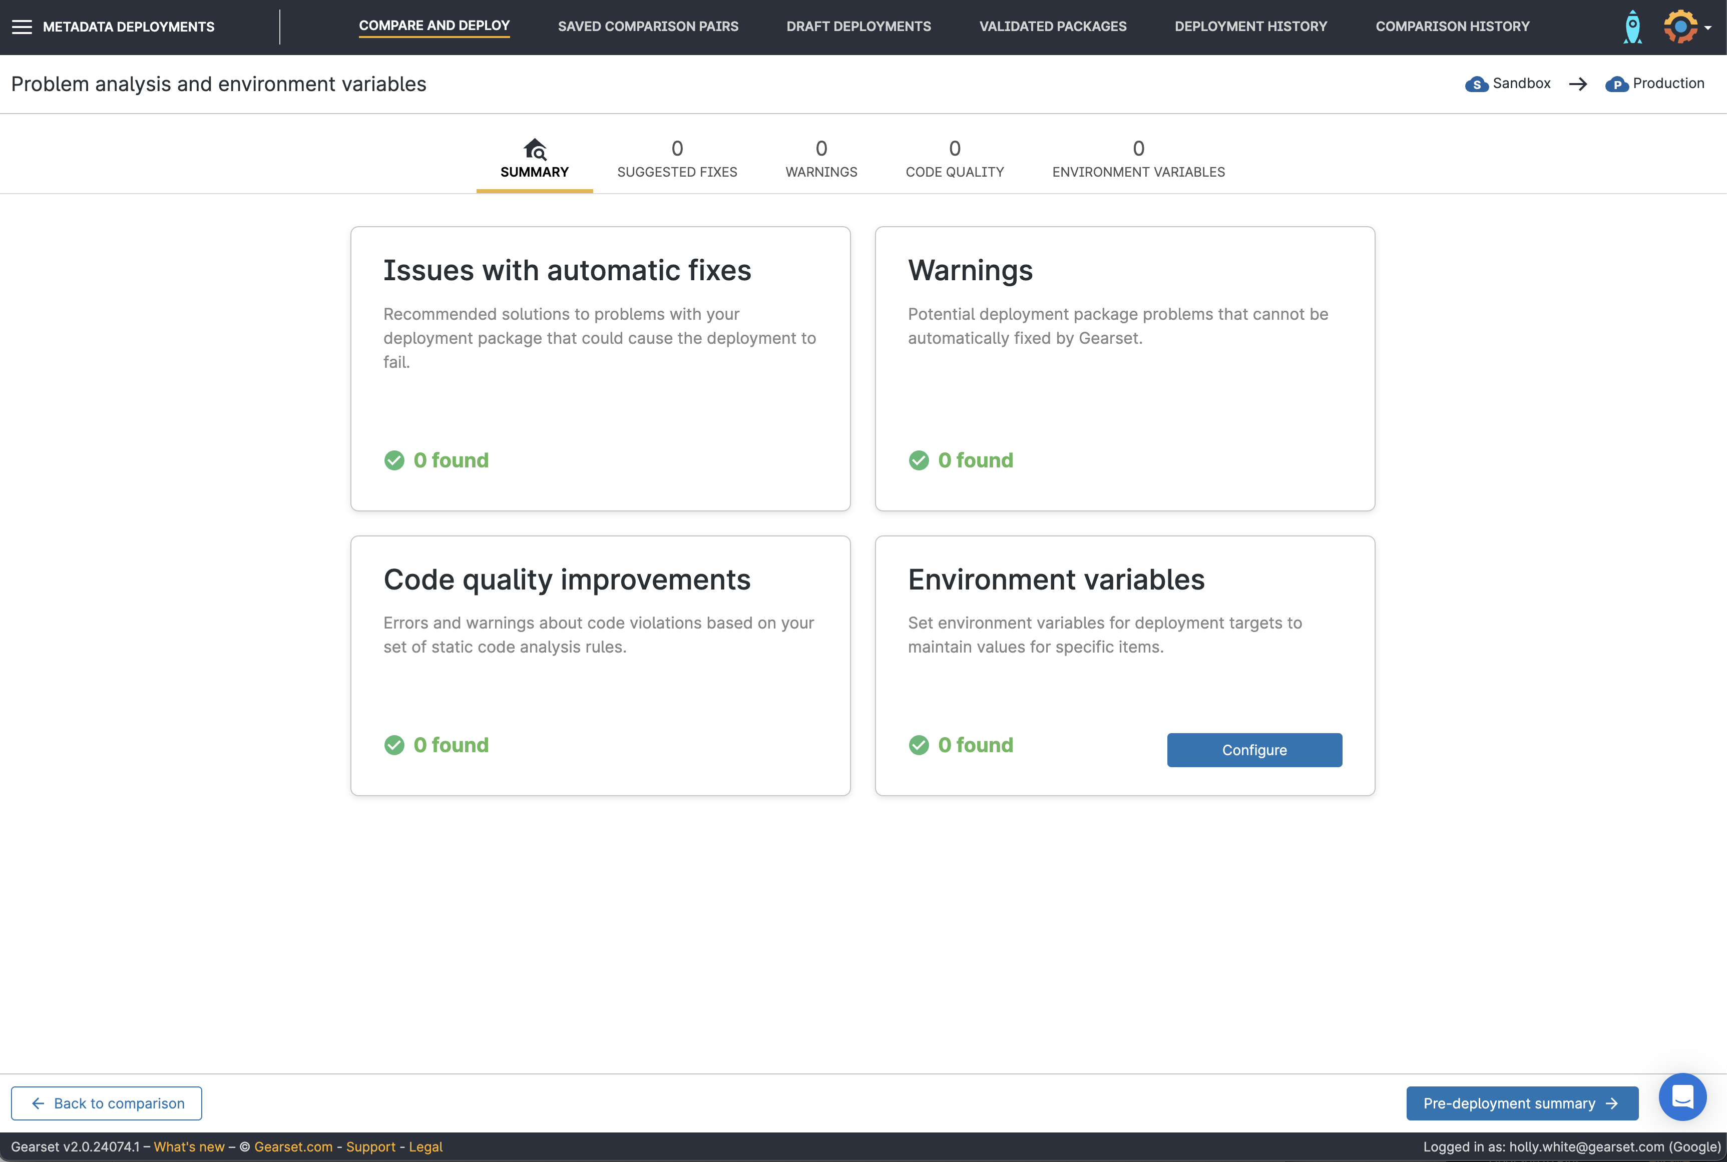
Task: Go Back to comparison
Action: tap(107, 1103)
